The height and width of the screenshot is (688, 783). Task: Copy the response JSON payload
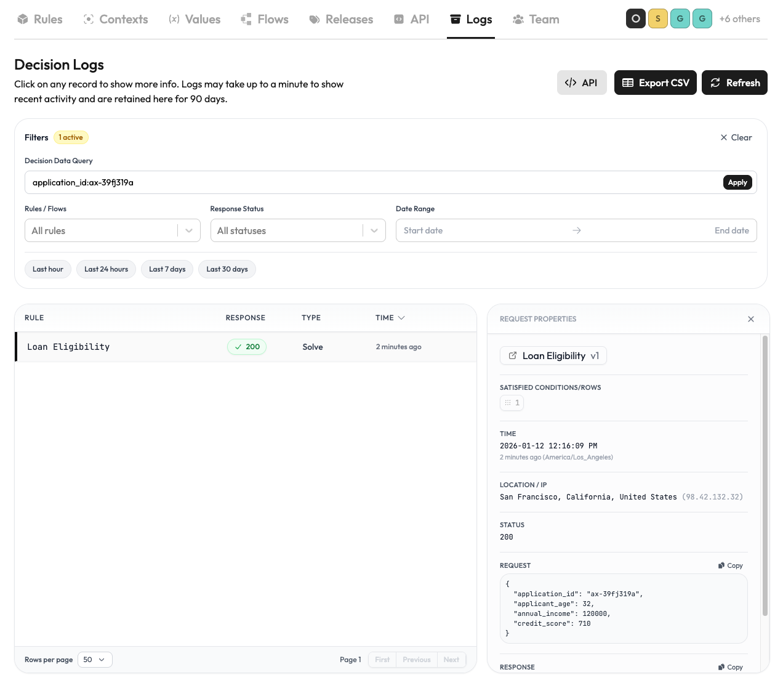[x=730, y=666]
